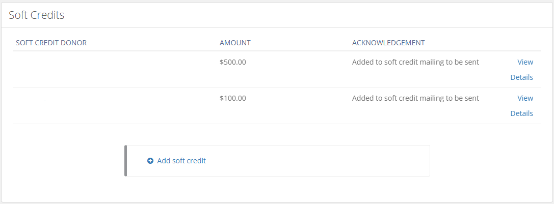Click the divider line below the $100.00 row
This screenshot has width=554, height=204.
[277, 124]
